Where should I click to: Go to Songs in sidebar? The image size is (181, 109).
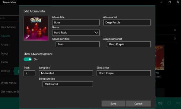point(5,53)
